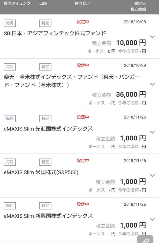This screenshot has height=243, width=167.
Task: Click the 設定日 column header
Action: tap(140, 4)
